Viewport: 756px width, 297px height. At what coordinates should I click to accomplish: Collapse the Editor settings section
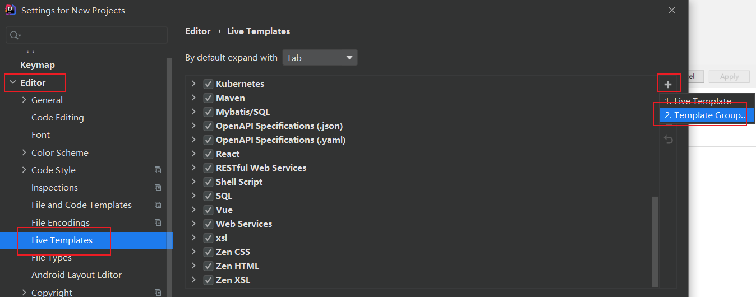tap(13, 82)
